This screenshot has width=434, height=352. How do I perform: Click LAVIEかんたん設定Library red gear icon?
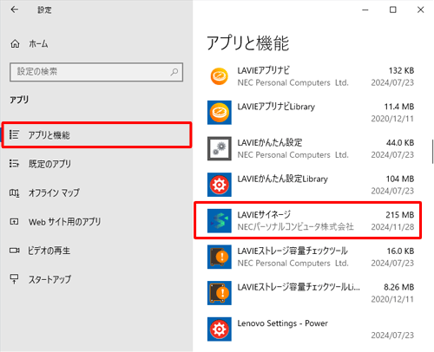[x=220, y=185]
